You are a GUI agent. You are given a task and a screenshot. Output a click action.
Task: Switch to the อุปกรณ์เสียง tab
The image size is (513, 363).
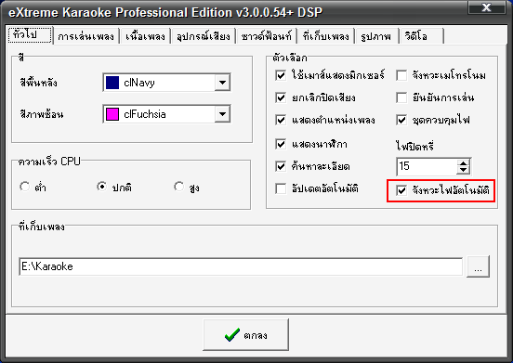click(203, 36)
